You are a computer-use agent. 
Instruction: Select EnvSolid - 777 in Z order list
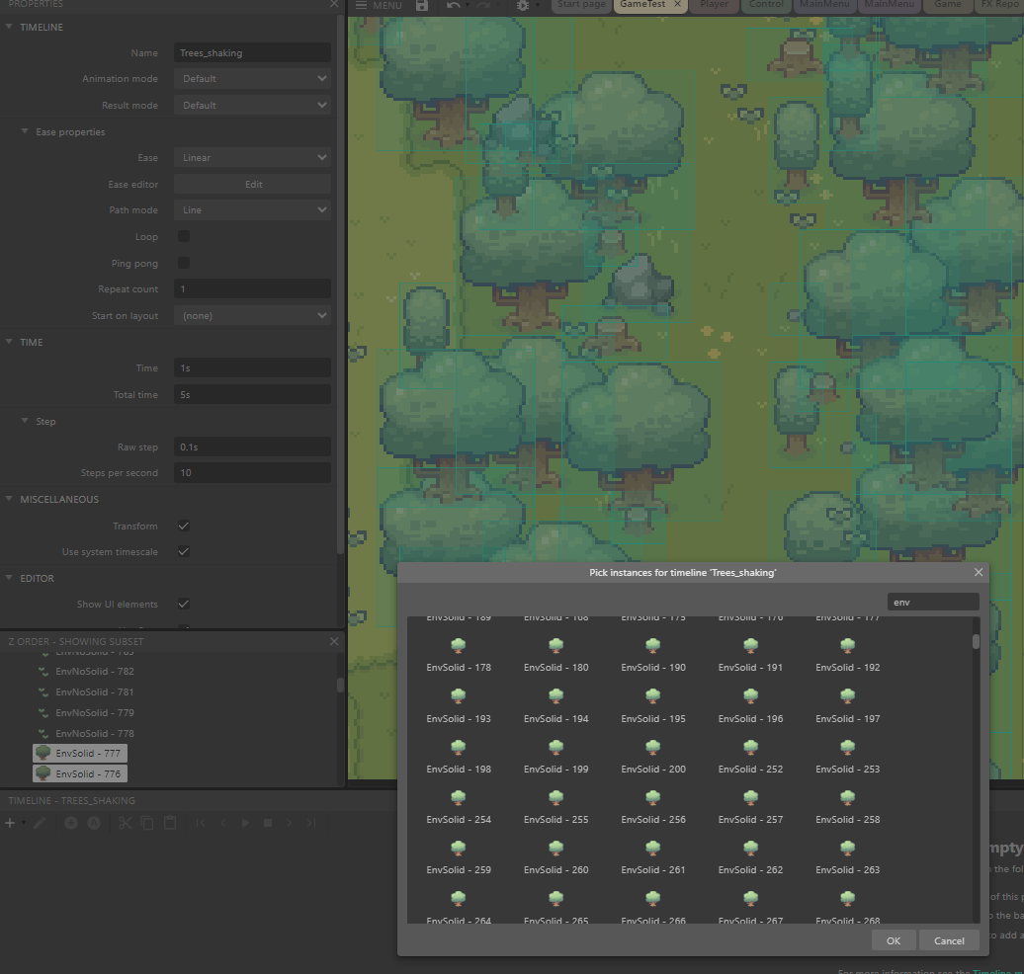(x=80, y=754)
